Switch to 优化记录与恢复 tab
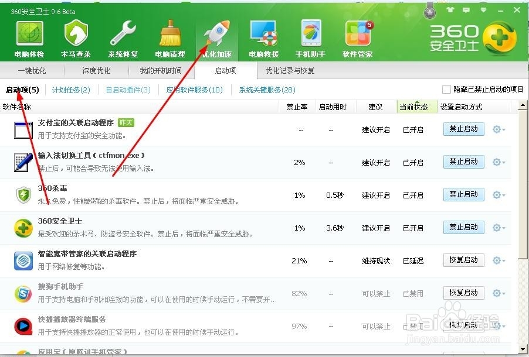The width and height of the screenshot is (529, 357). (x=290, y=71)
